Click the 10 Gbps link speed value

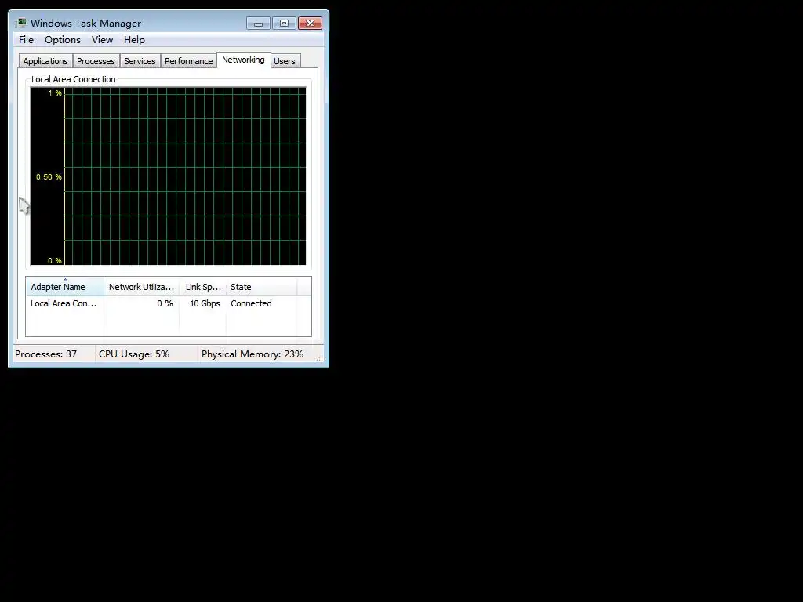pyautogui.click(x=205, y=303)
